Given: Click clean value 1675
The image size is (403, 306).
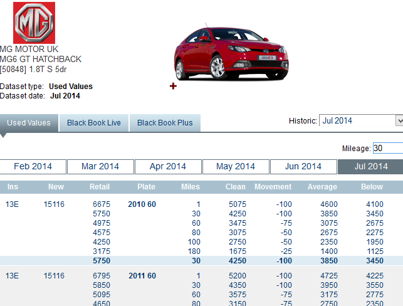Looking at the screenshot, I should [238, 251].
